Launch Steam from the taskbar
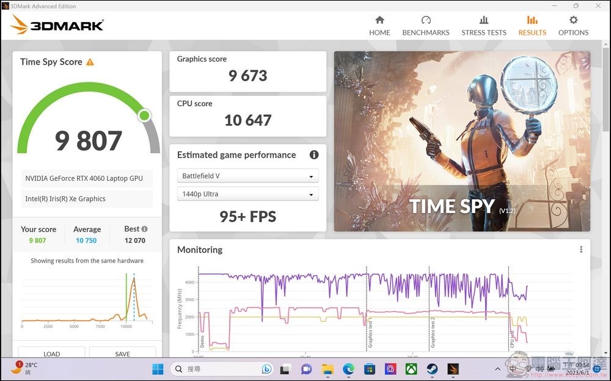Screen dimensions: 611x381 (431, 369)
